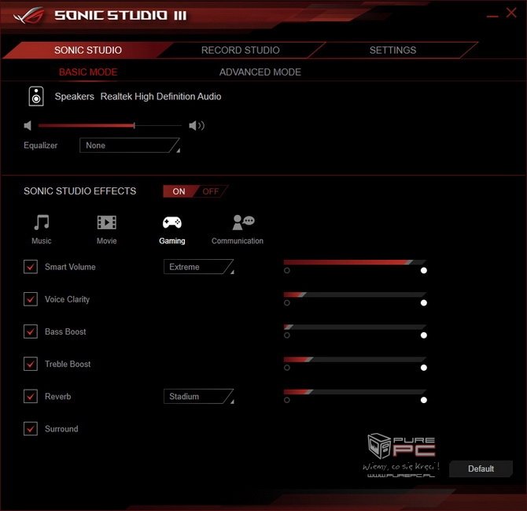527x511 pixels.
Task: Adjust the Reverb level slider
Action: point(355,391)
